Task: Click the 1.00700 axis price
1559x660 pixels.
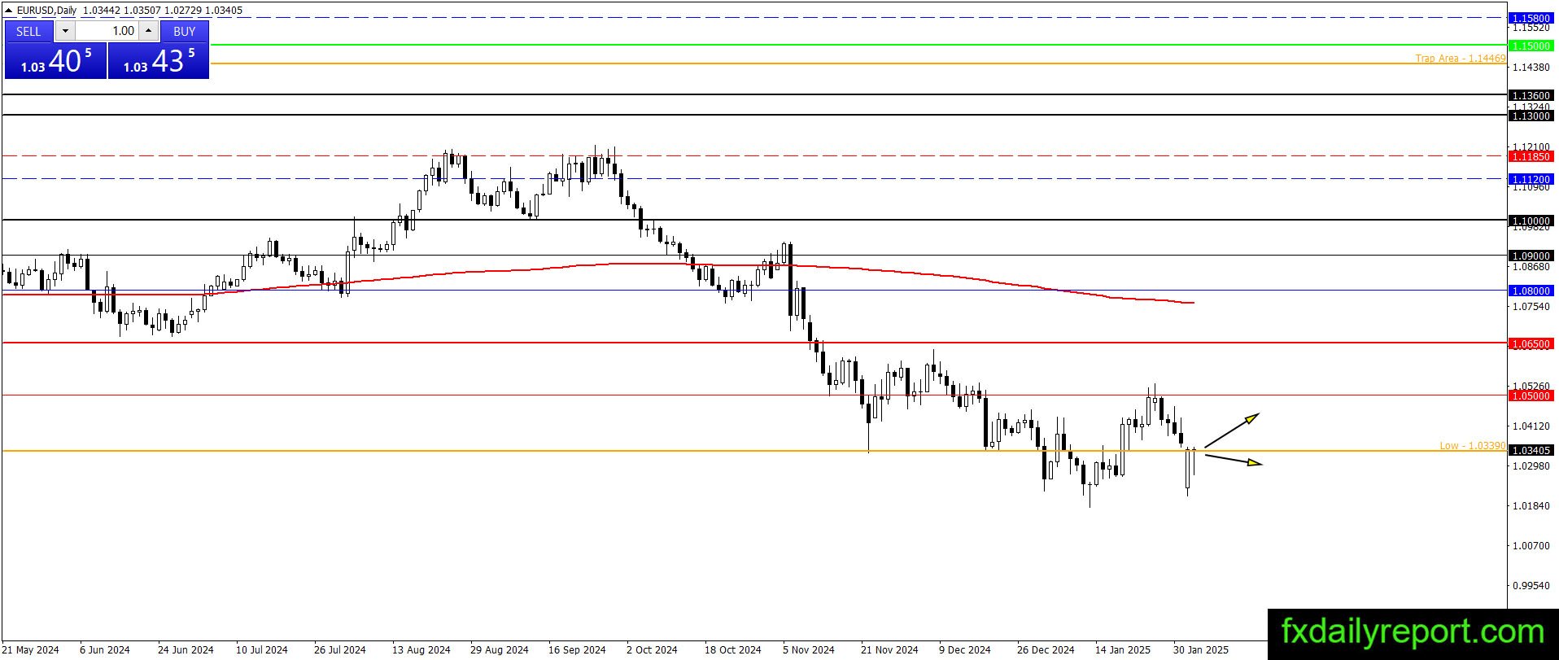Action: 1531,545
